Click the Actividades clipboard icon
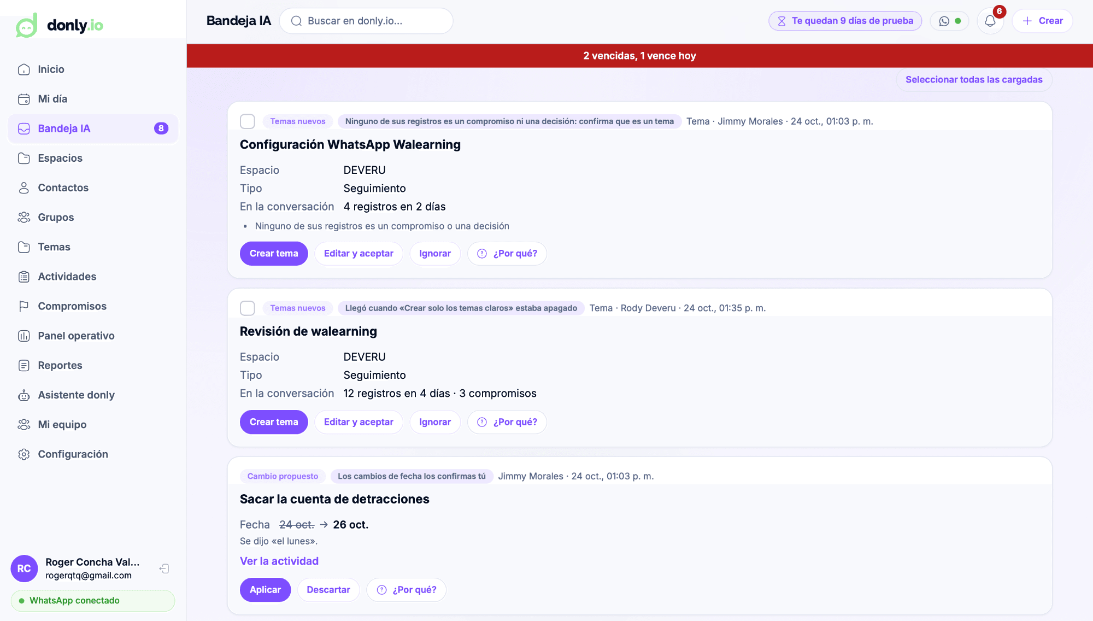The height and width of the screenshot is (621, 1093). pyautogui.click(x=24, y=277)
